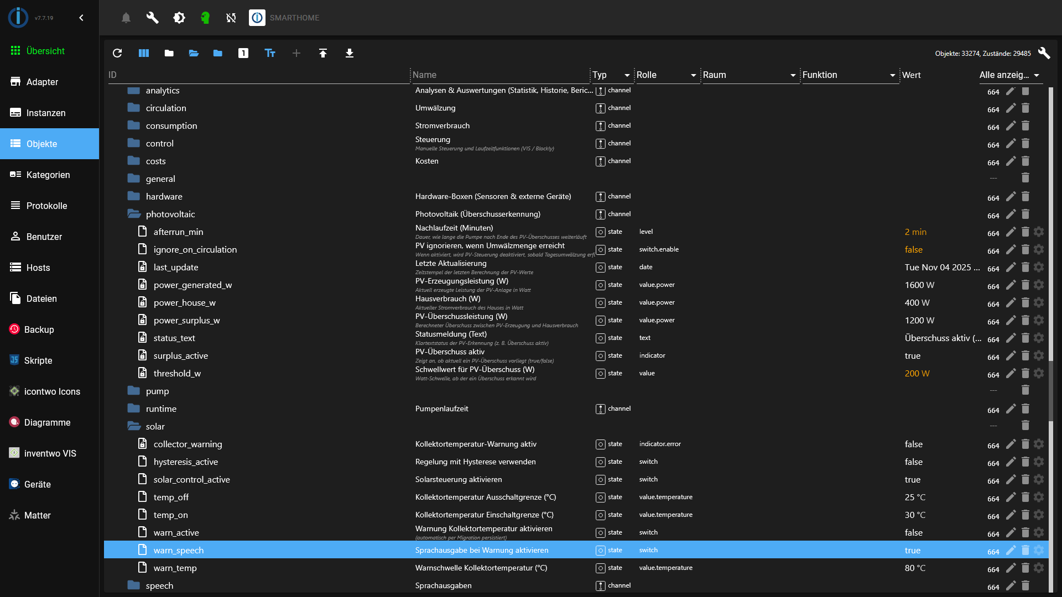Collapse the left navigation sidebar

(x=81, y=18)
